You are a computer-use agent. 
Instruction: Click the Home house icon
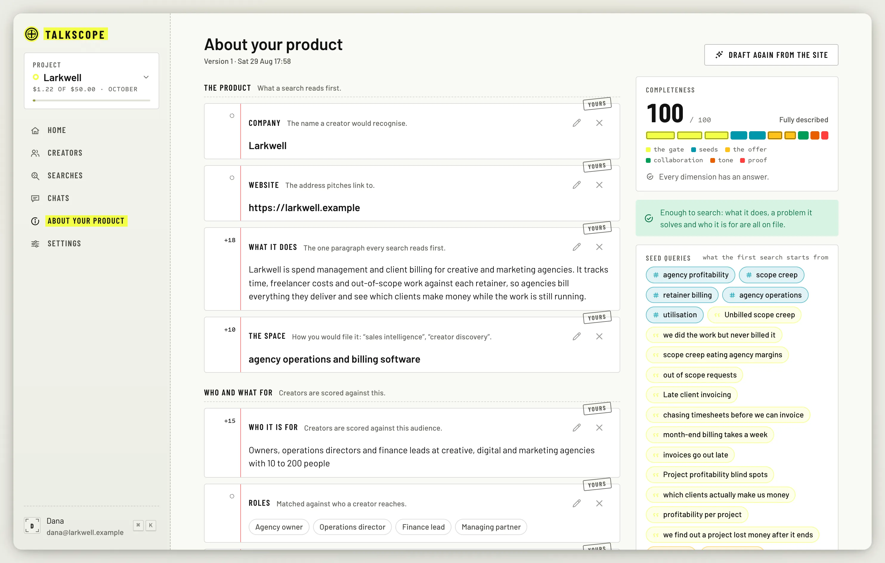click(x=35, y=130)
